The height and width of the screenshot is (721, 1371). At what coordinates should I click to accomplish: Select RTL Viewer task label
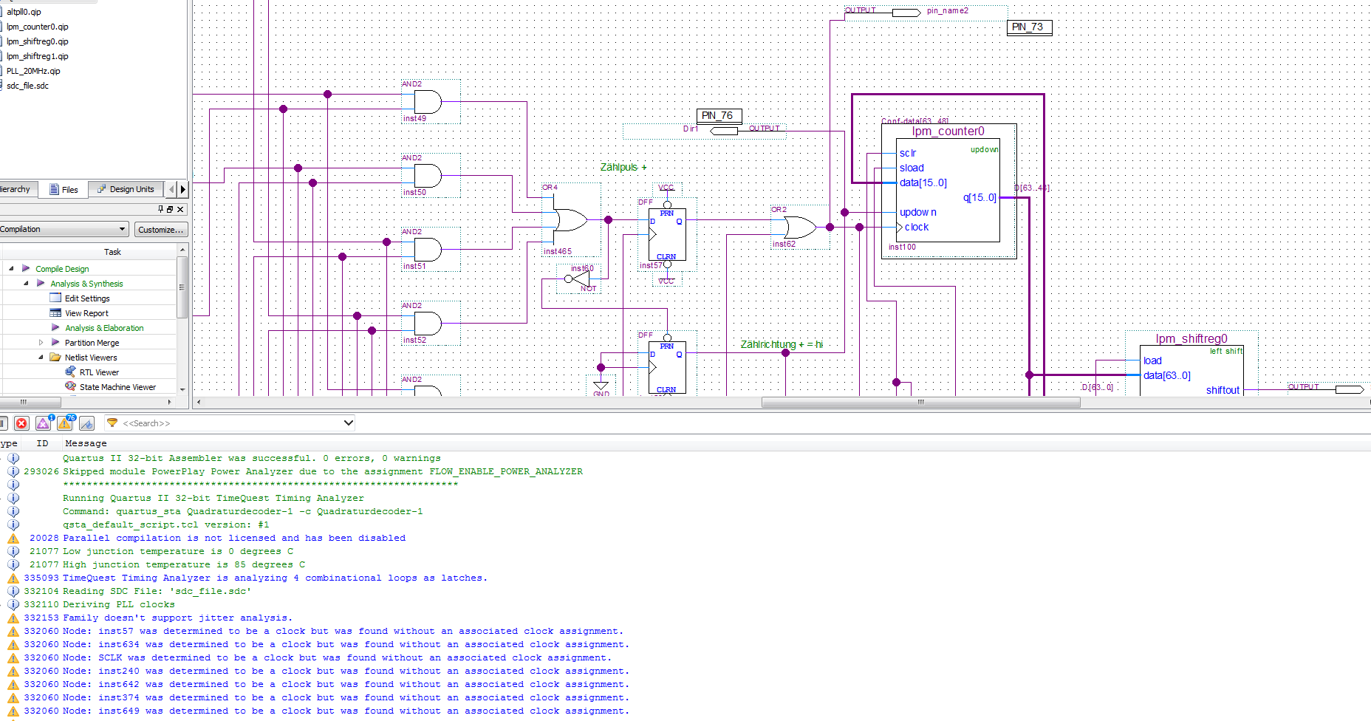click(x=99, y=372)
